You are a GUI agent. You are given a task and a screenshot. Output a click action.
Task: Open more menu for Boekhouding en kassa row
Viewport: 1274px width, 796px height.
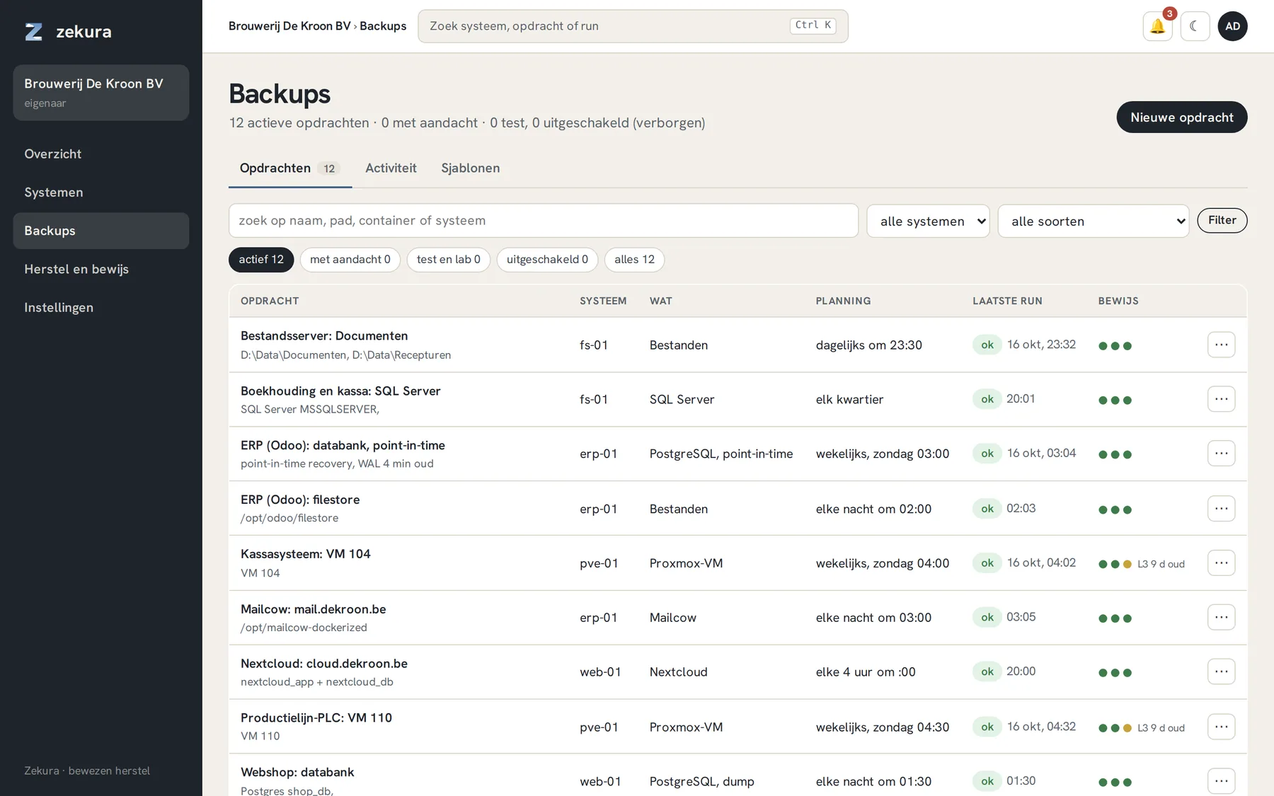click(1221, 399)
